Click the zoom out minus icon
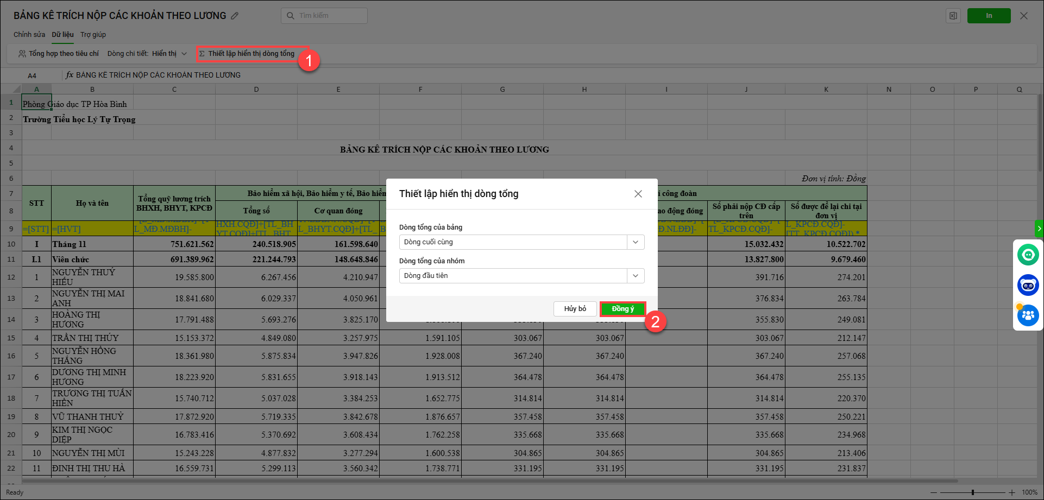This screenshot has width=1044, height=500. tap(933, 492)
